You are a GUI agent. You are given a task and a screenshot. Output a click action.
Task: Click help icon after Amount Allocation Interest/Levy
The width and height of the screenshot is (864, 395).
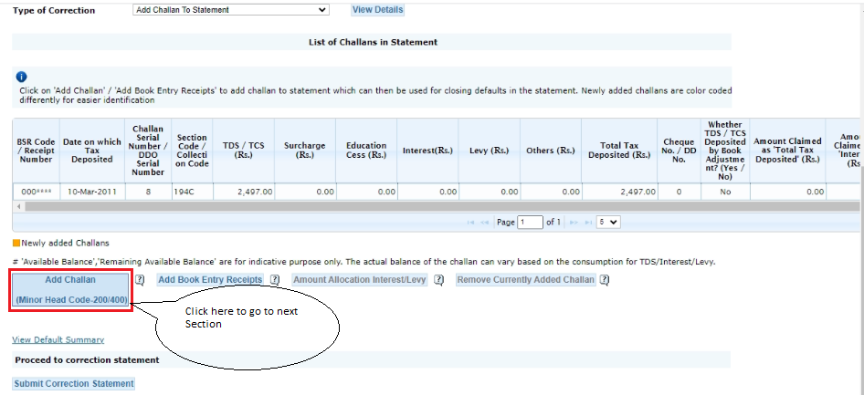click(x=439, y=280)
